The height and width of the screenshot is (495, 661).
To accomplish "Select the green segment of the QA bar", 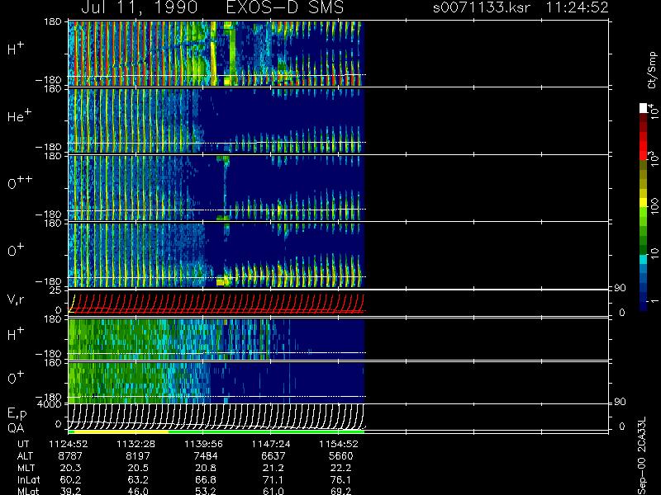I will tap(266, 431).
